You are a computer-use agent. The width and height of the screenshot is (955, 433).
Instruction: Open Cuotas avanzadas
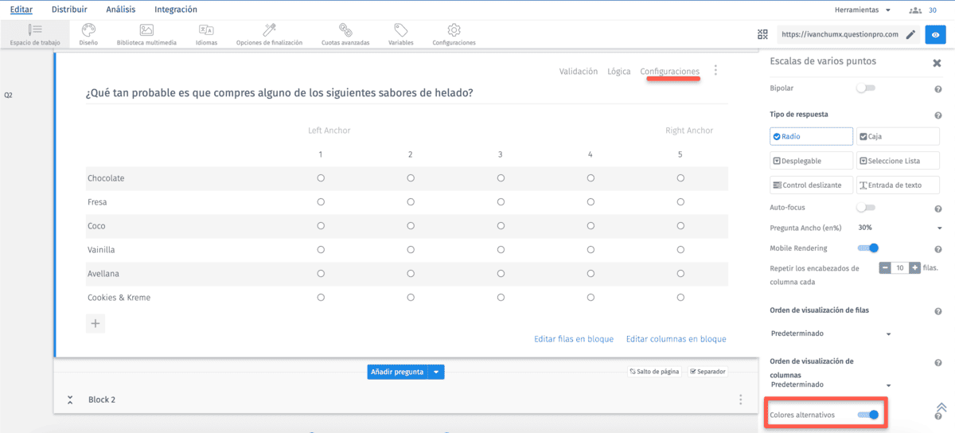[345, 34]
